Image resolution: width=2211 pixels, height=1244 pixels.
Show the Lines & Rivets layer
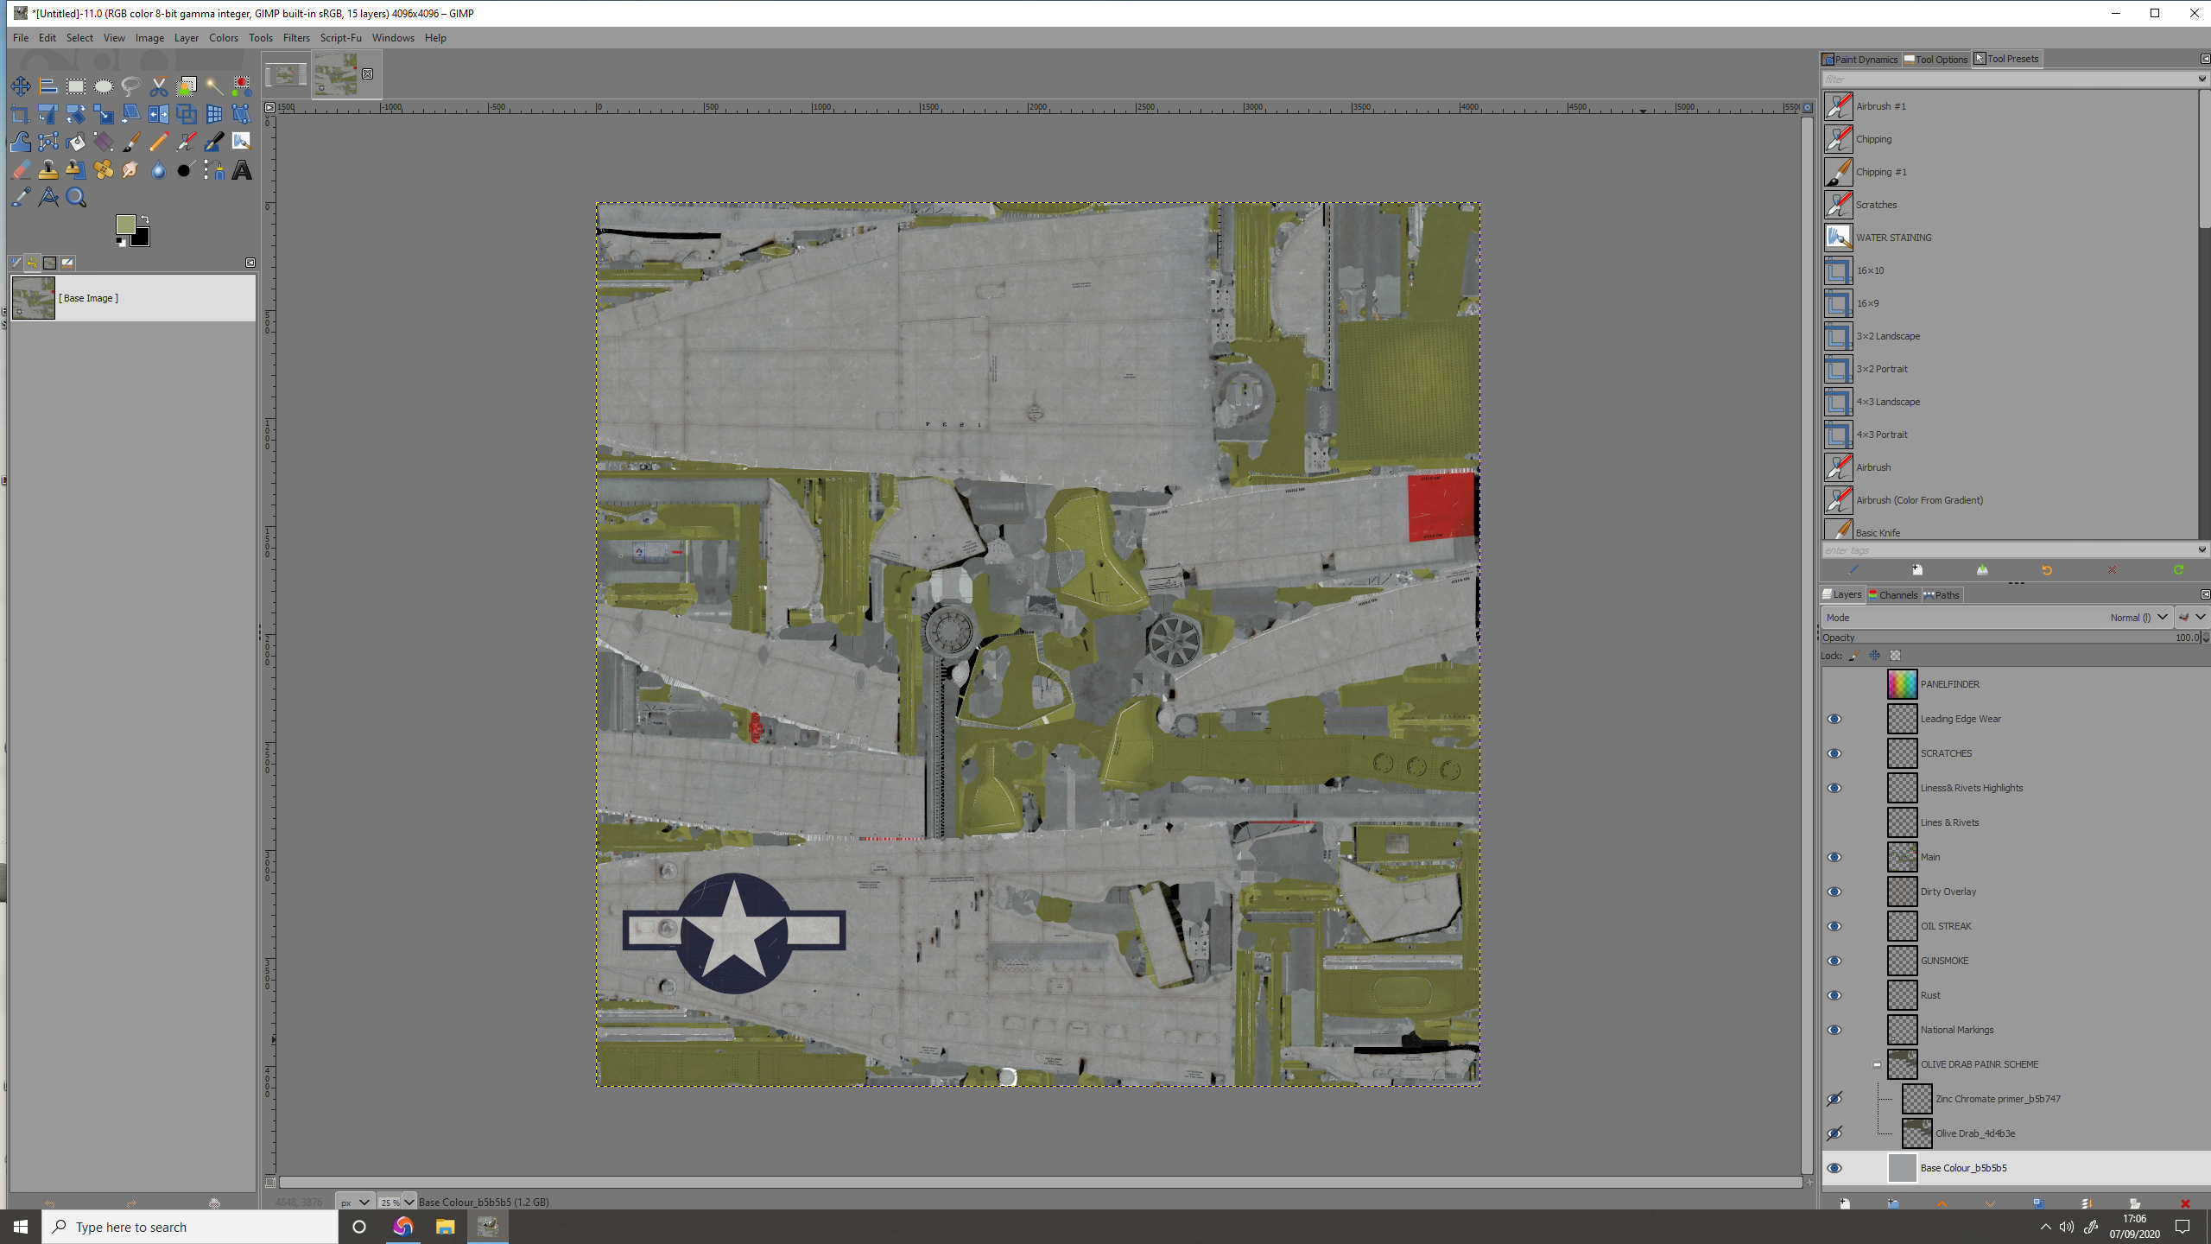(x=1834, y=822)
